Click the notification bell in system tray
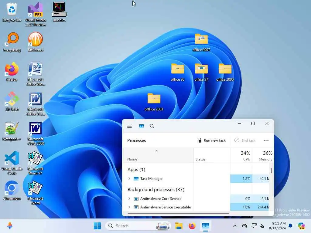This screenshot has height=233, width=311. (290, 226)
